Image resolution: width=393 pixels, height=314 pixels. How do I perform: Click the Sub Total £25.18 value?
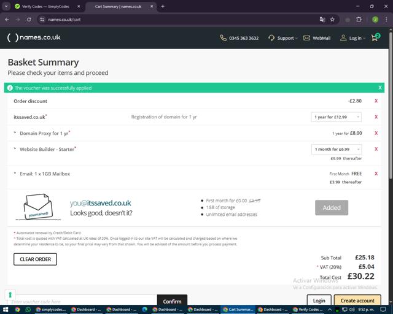[365, 258]
